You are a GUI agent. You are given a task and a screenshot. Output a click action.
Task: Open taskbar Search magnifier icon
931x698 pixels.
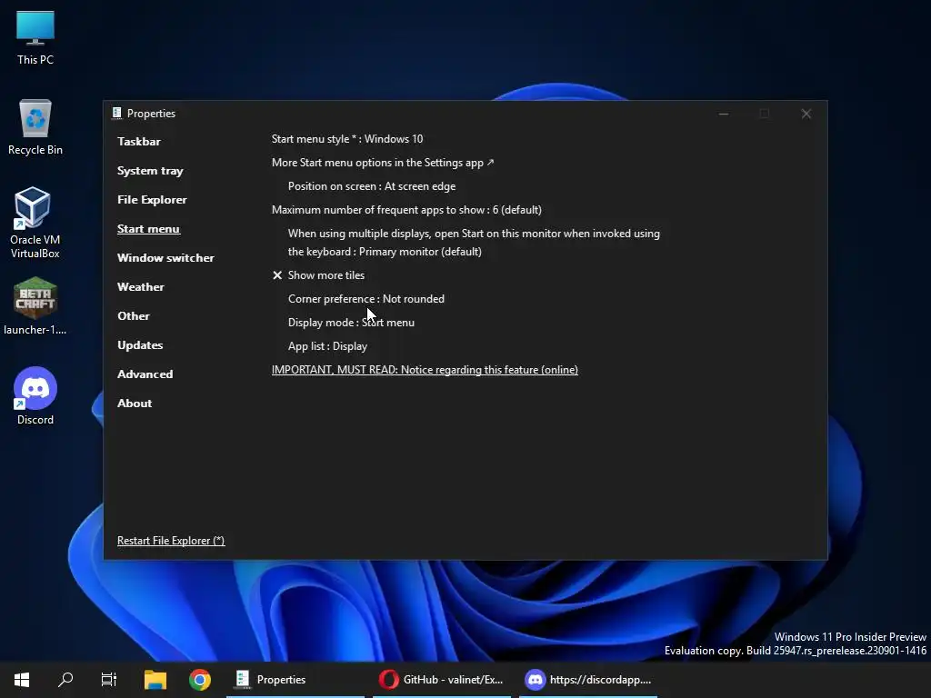point(65,680)
